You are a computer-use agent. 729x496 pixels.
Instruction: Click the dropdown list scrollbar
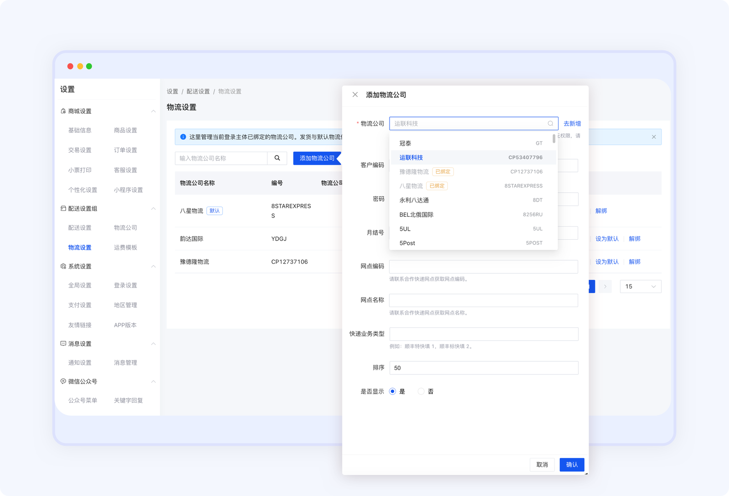(x=554, y=138)
